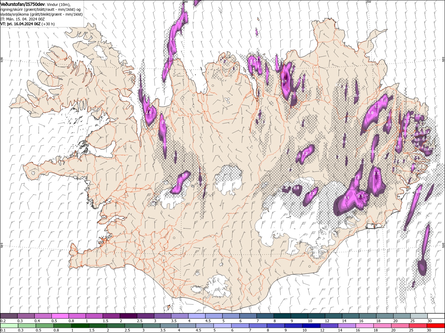Pick the pale grey 25 swatch in snow scale
445x333 pixels.
click(419, 316)
